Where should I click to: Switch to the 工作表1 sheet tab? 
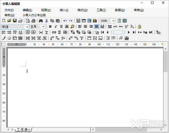pyautogui.click(x=23, y=130)
